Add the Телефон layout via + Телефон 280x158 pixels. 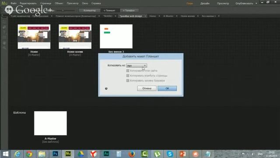point(129,11)
